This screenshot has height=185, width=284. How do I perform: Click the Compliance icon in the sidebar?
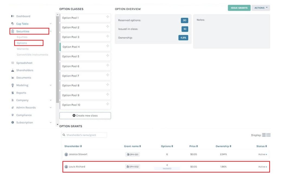[12, 115]
